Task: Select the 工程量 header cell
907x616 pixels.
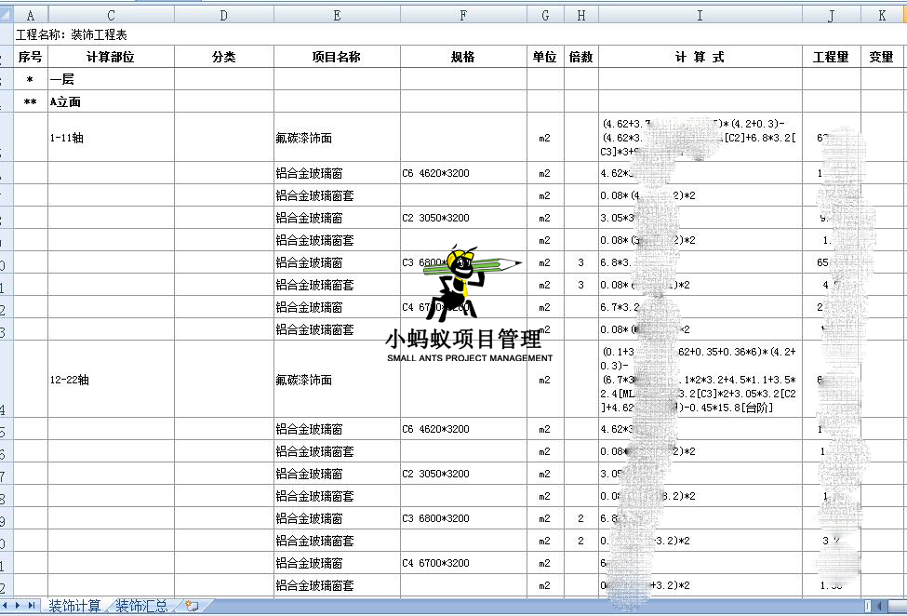Action: (x=831, y=57)
